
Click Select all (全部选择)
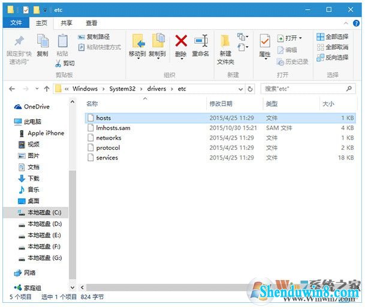point(333,37)
